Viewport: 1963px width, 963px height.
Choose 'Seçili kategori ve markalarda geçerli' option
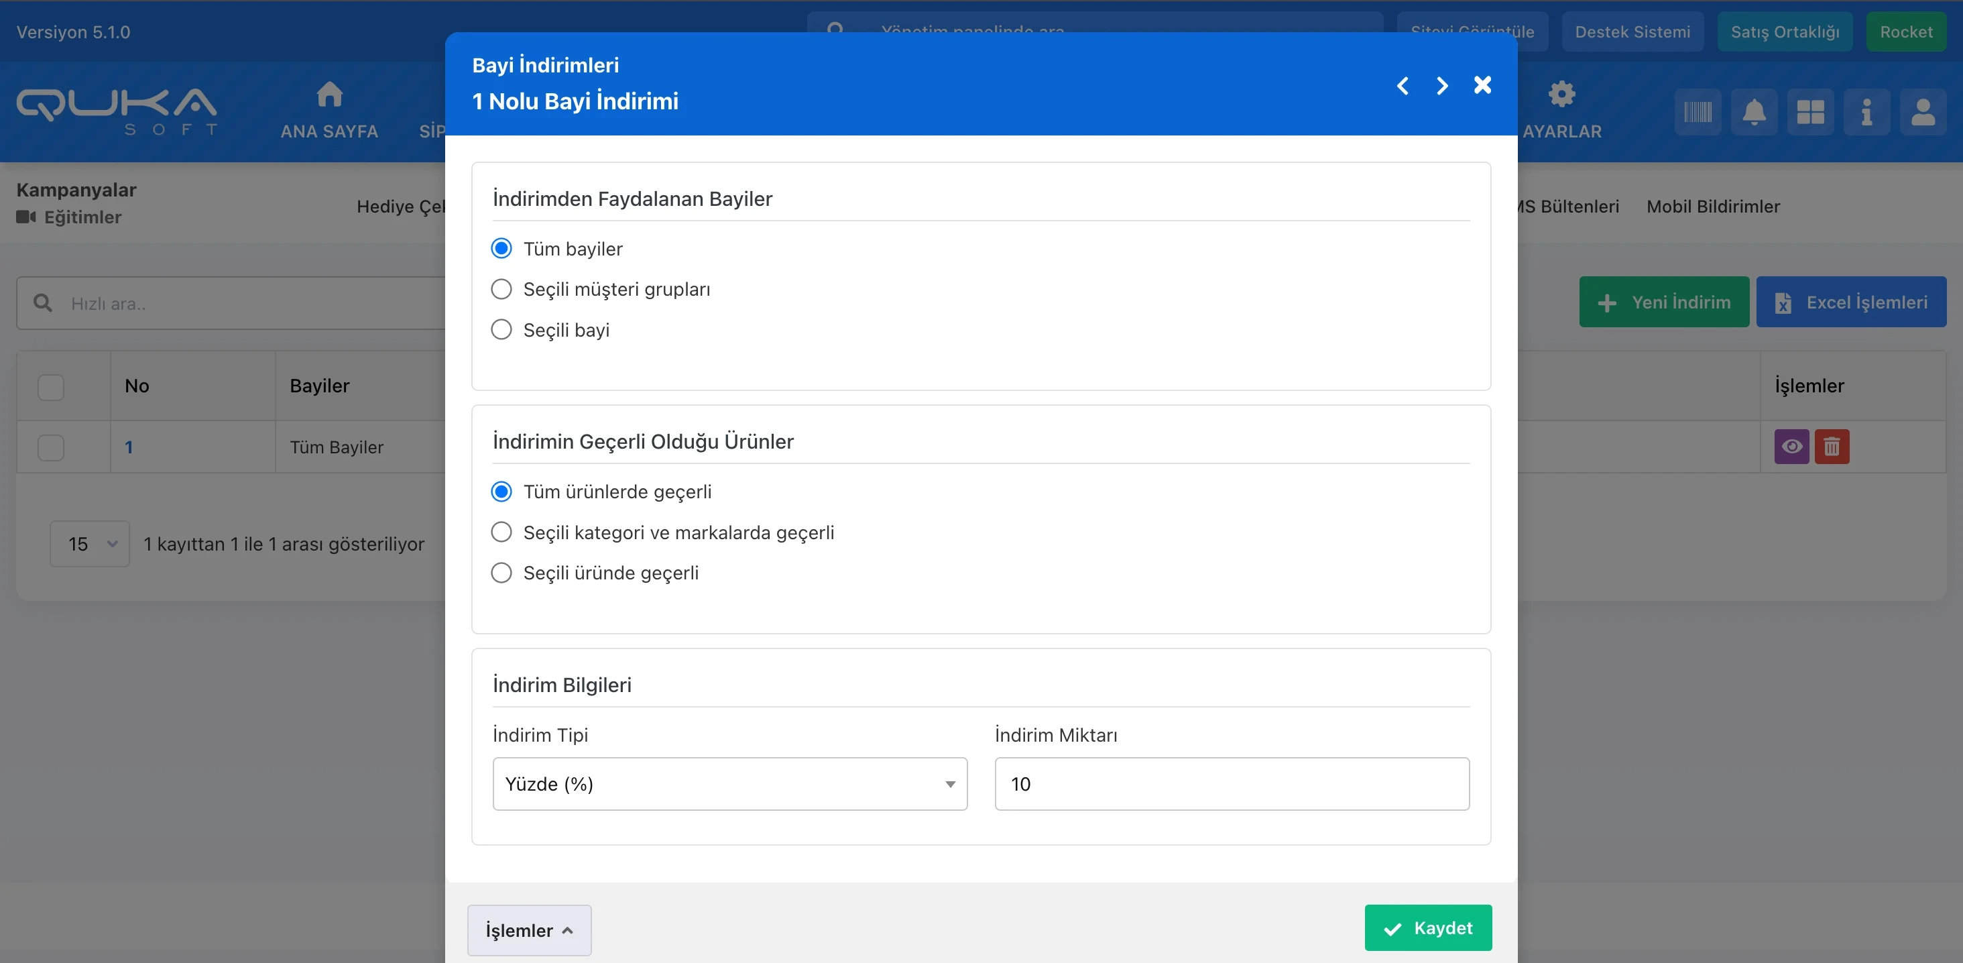click(501, 532)
